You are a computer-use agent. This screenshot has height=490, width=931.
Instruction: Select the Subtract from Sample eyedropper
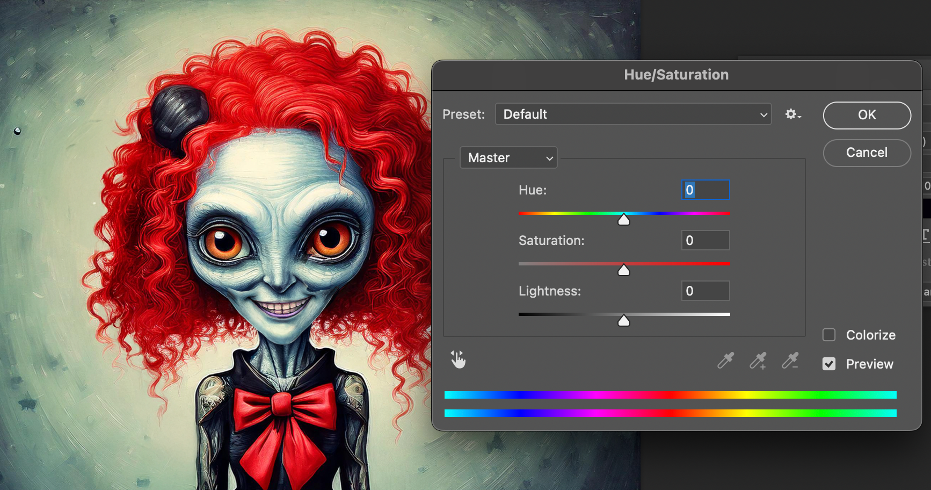(x=790, y=361)
